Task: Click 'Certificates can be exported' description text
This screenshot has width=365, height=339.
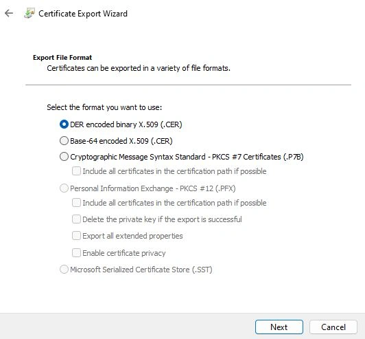Action: point(139,68)
